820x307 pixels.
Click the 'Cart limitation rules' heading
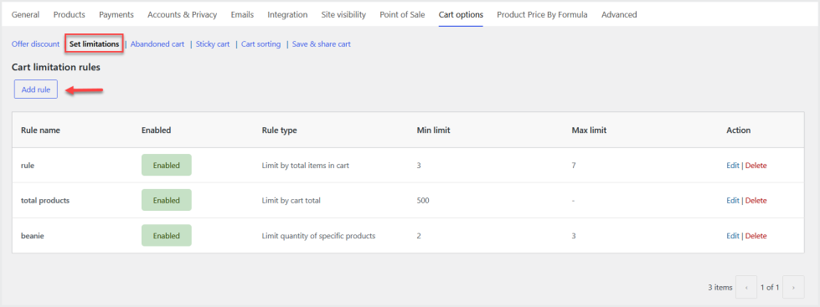point(56,68)
